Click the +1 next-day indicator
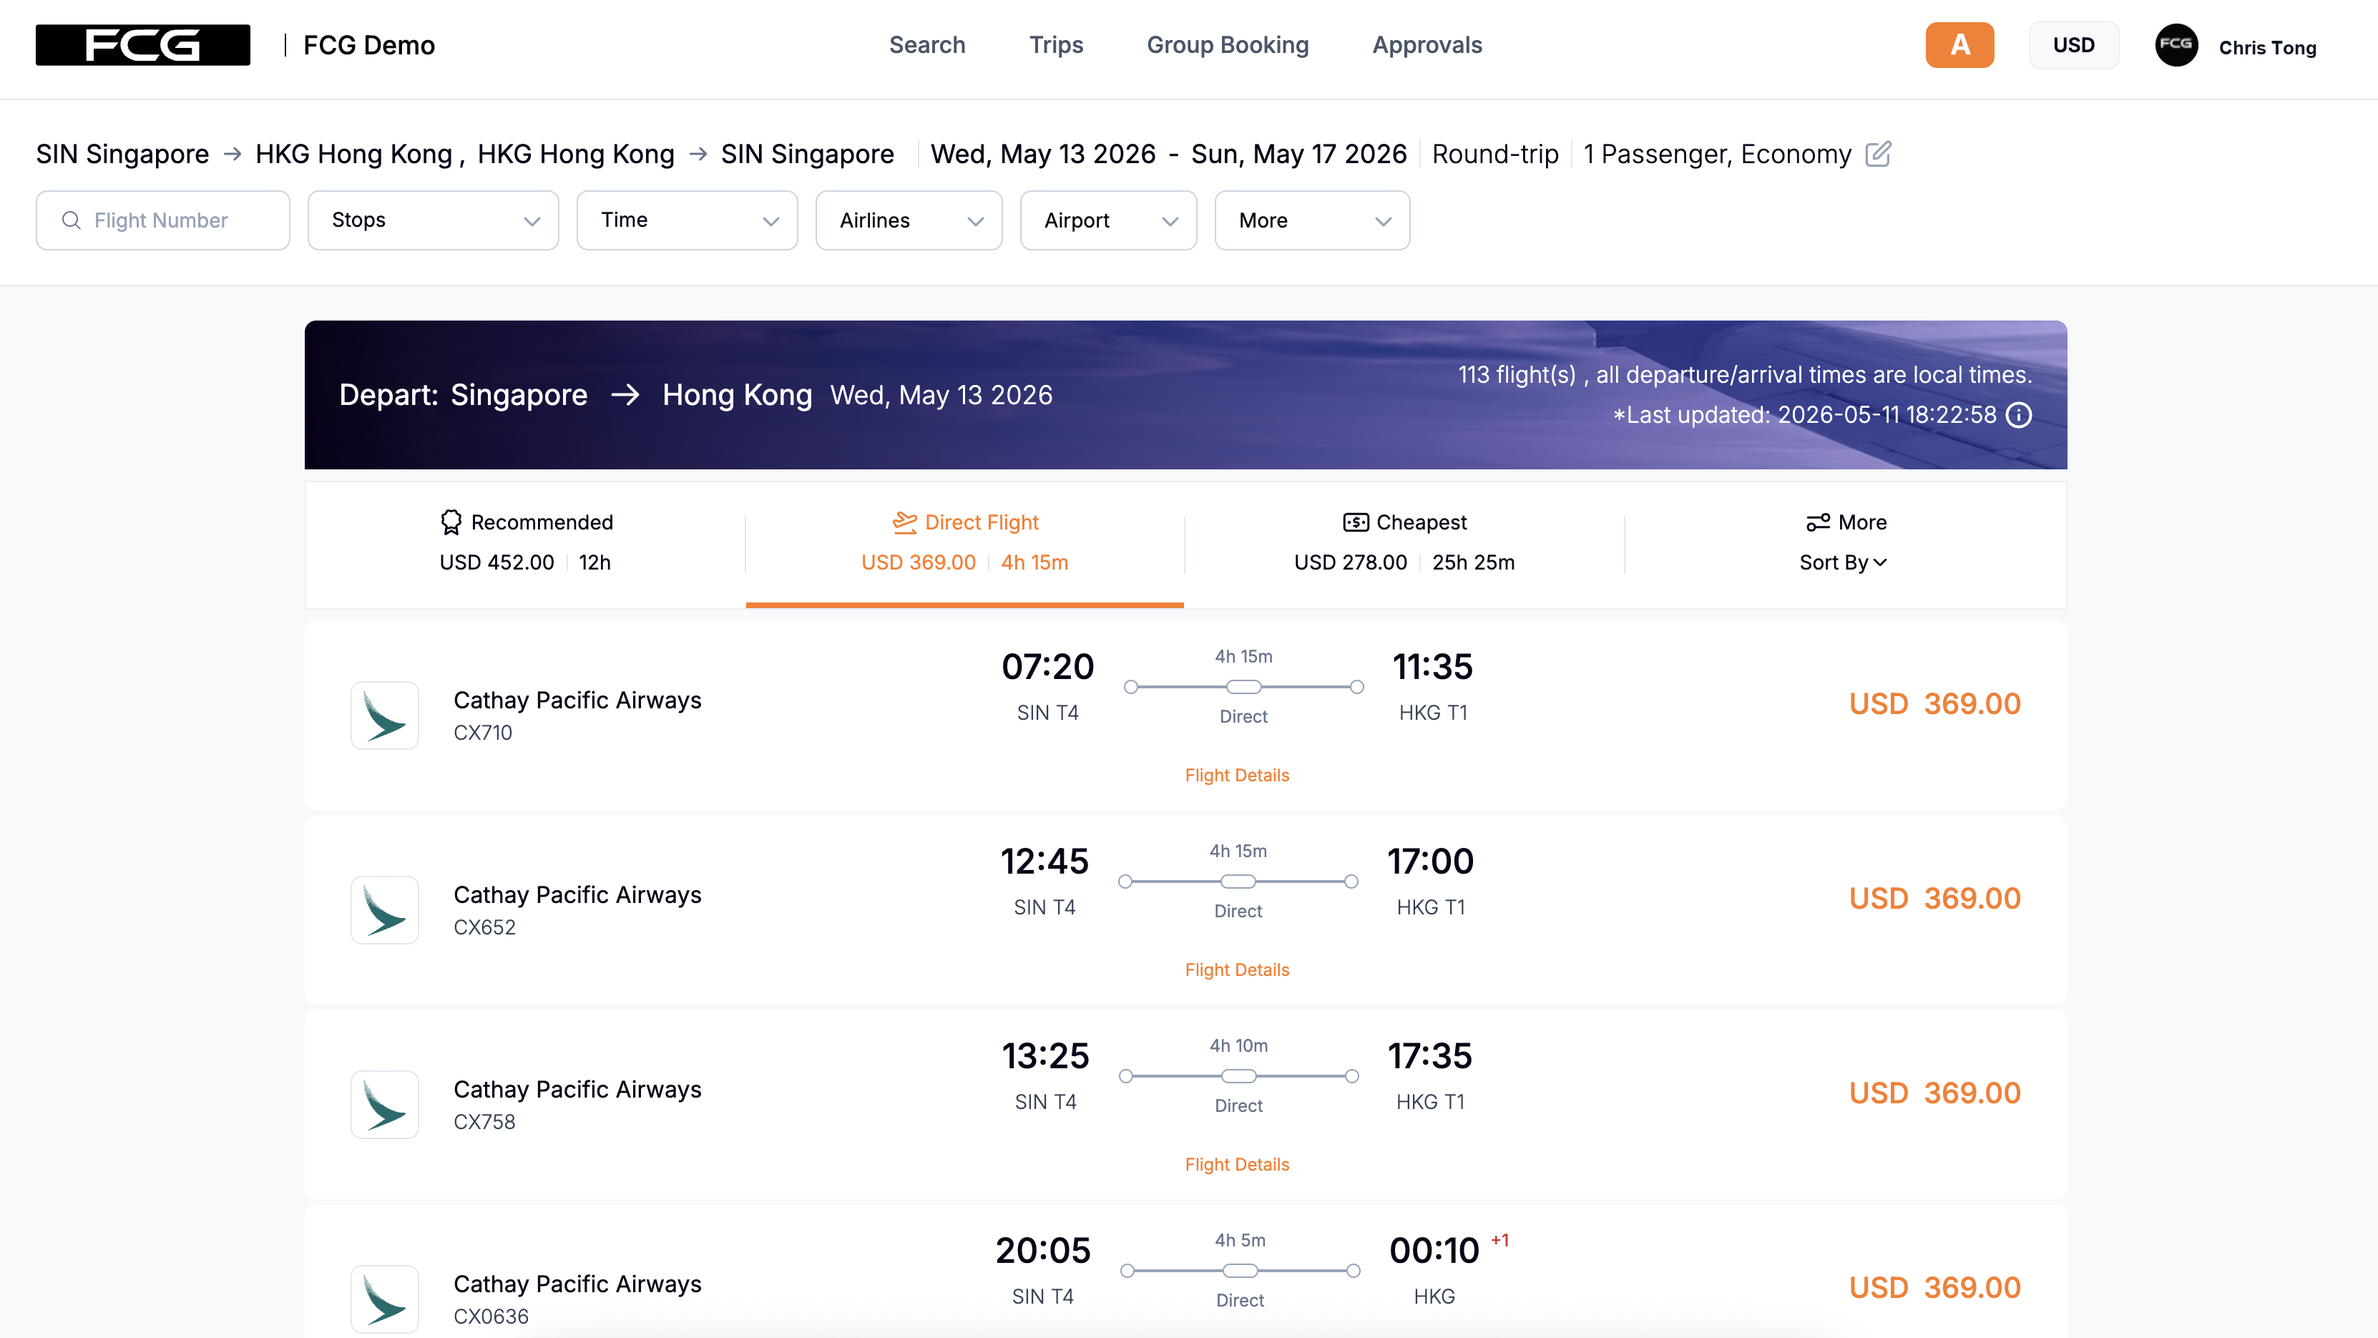2378x1338 pixels. click(1500, 1240)
